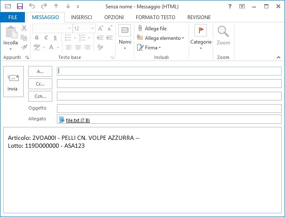Save the message with floppy icon
Image resolution: width=285 pixels, height=217 pixels.
[20, 6]
